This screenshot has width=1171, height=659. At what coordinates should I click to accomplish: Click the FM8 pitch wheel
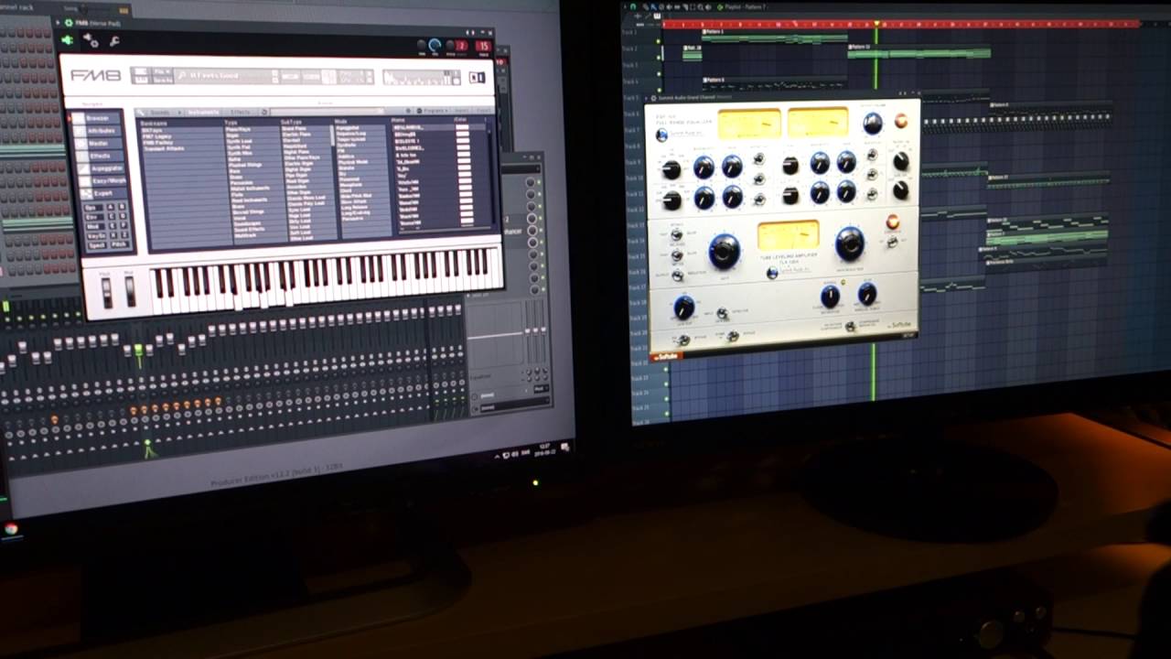(x=107, y=291)
